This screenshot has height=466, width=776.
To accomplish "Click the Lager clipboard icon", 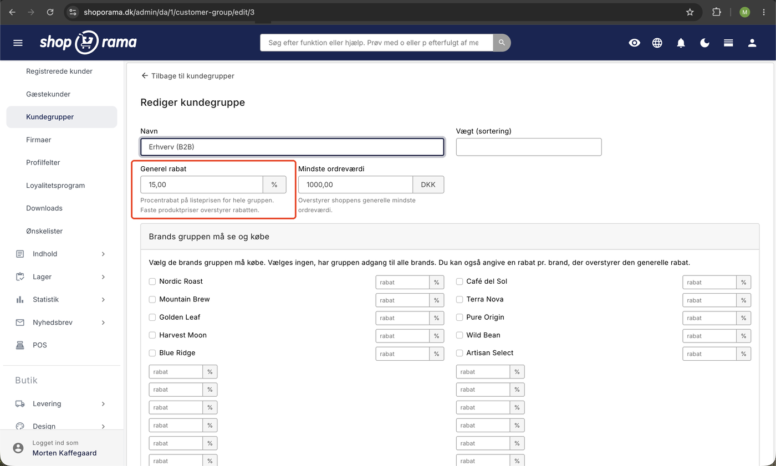I will point(20,276).
